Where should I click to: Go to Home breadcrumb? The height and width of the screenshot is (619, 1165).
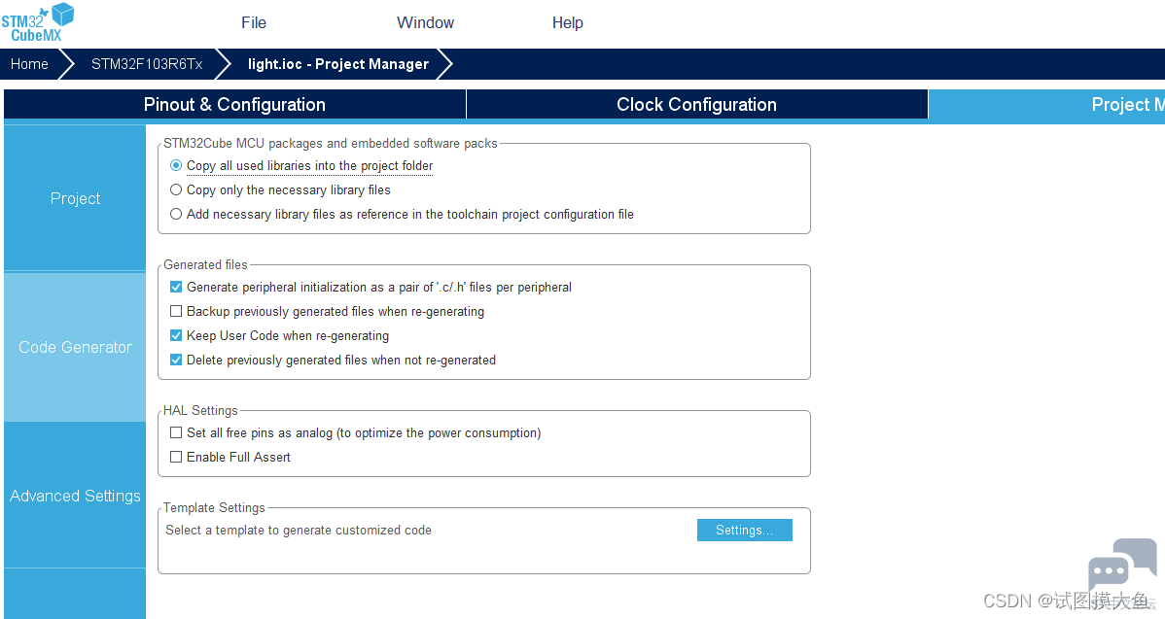pyautogui.click(x=30, y=64)
